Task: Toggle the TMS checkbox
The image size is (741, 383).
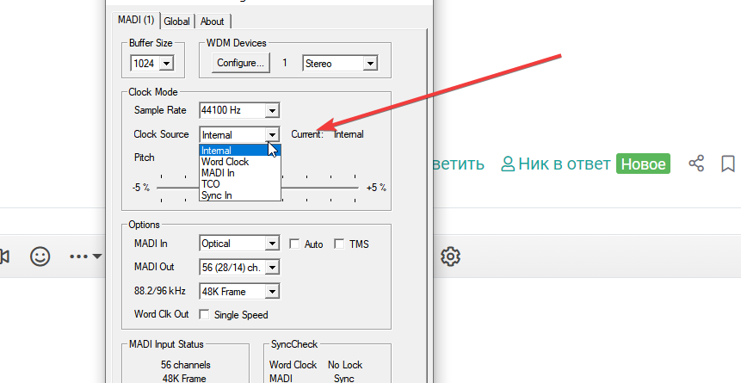Action: (x=339, y=244)
